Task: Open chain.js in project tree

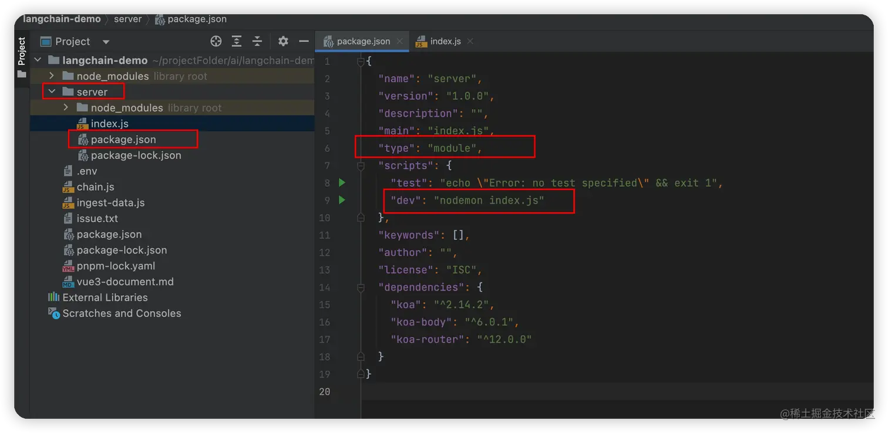Action: pos(95,187)
